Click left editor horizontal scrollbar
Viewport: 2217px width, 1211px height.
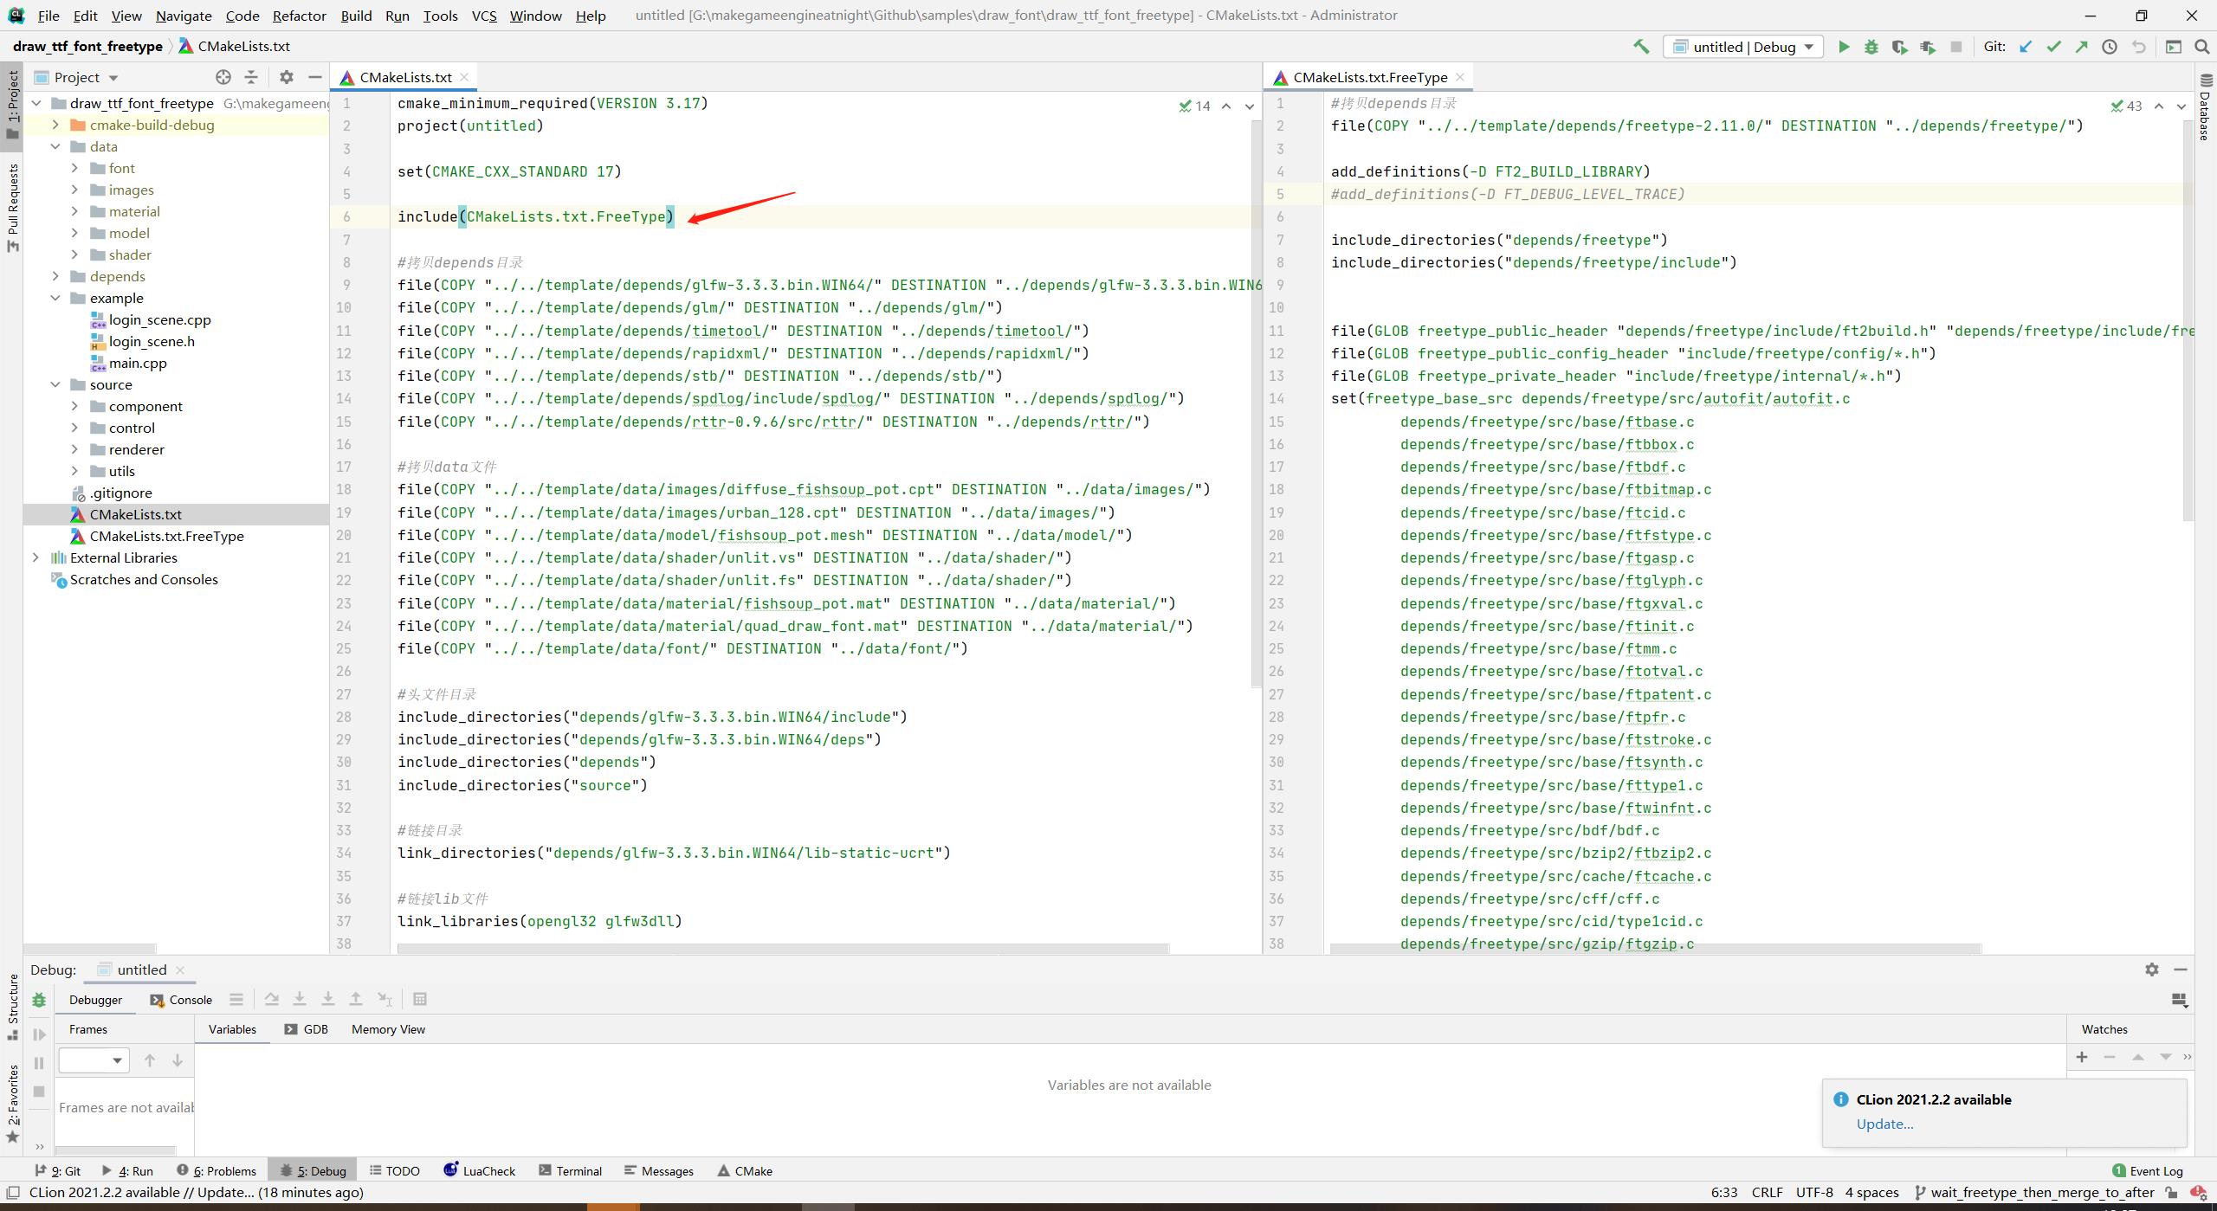pyautogui.click(x=783, y=949)
